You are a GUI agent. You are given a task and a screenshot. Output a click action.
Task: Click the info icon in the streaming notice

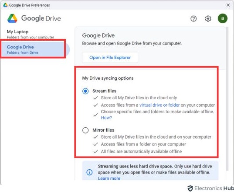(x=89, y=172)
